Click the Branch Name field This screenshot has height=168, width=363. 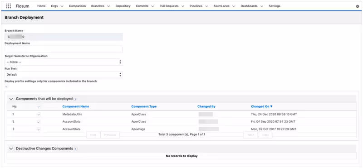64,37
